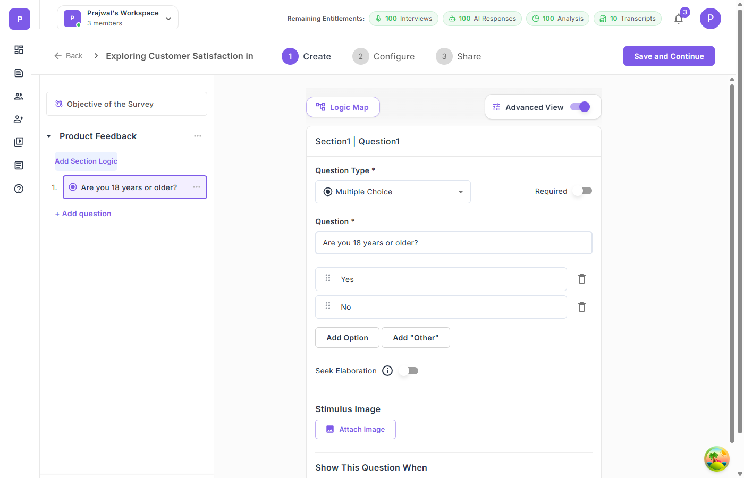The width and height of the screenshot is (744, 478).
Task: Open the dashboard grid icon in sidebar
Action: (x=19, y=49)
